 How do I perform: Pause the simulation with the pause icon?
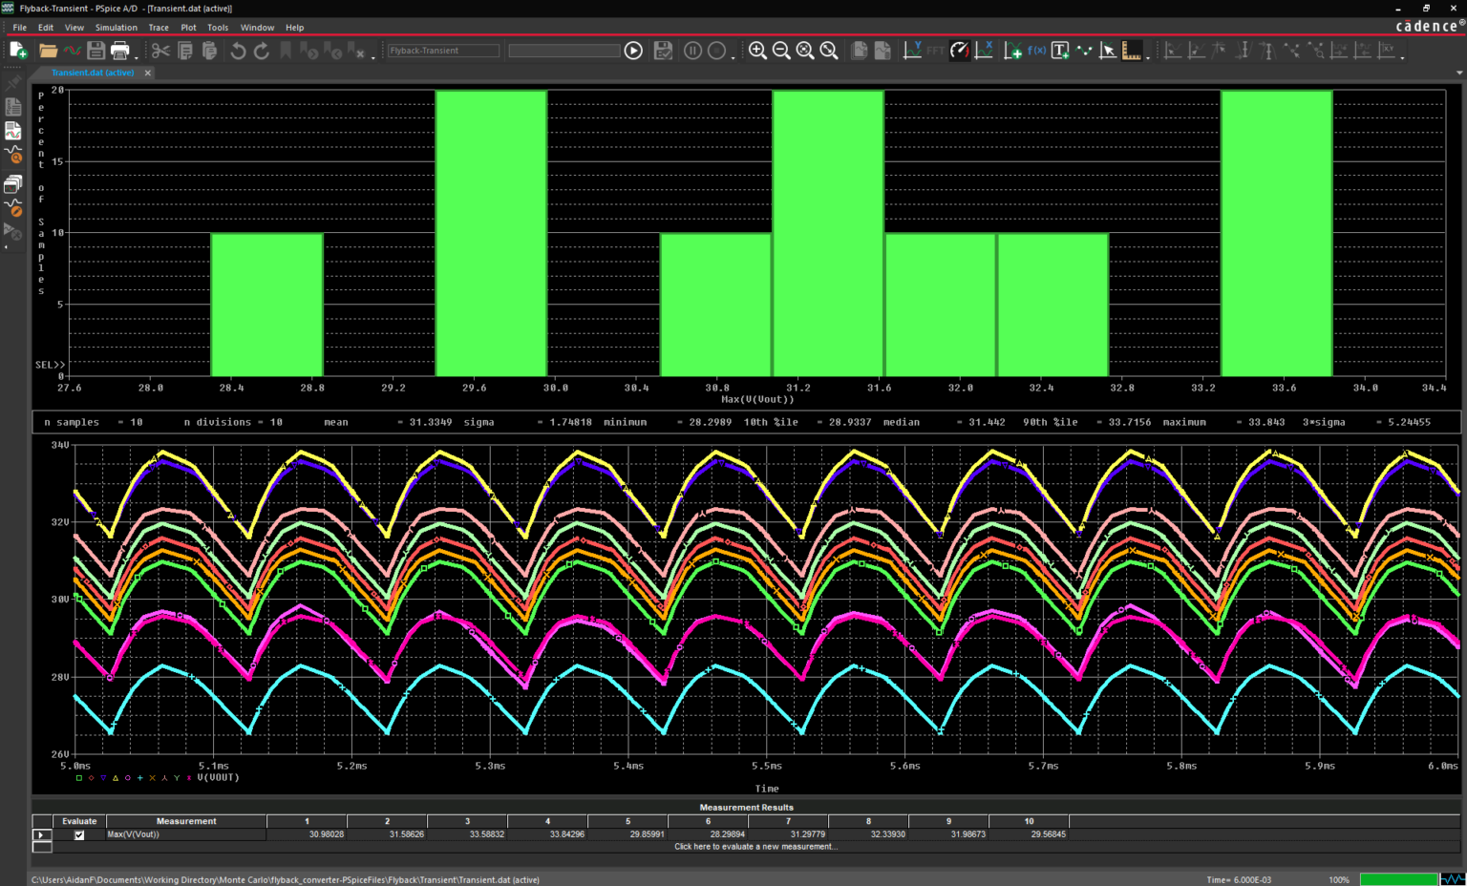[692, 51]
